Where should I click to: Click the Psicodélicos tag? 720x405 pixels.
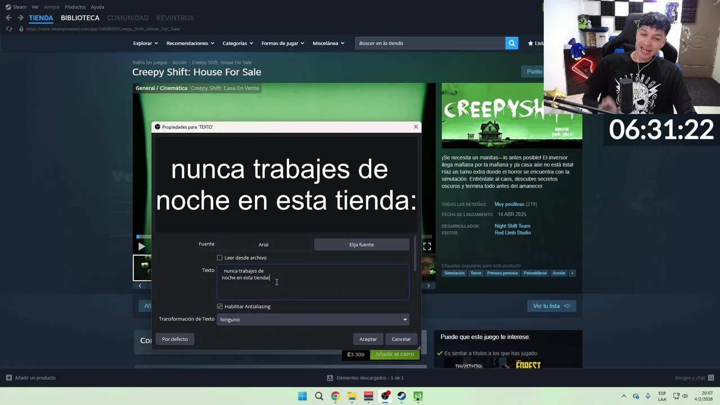tap(535, 273)
